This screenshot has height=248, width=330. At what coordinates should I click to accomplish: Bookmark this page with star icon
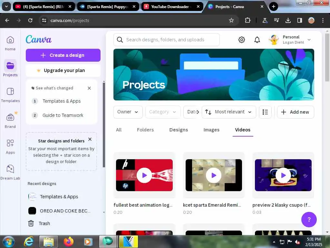tap(231, 20)
